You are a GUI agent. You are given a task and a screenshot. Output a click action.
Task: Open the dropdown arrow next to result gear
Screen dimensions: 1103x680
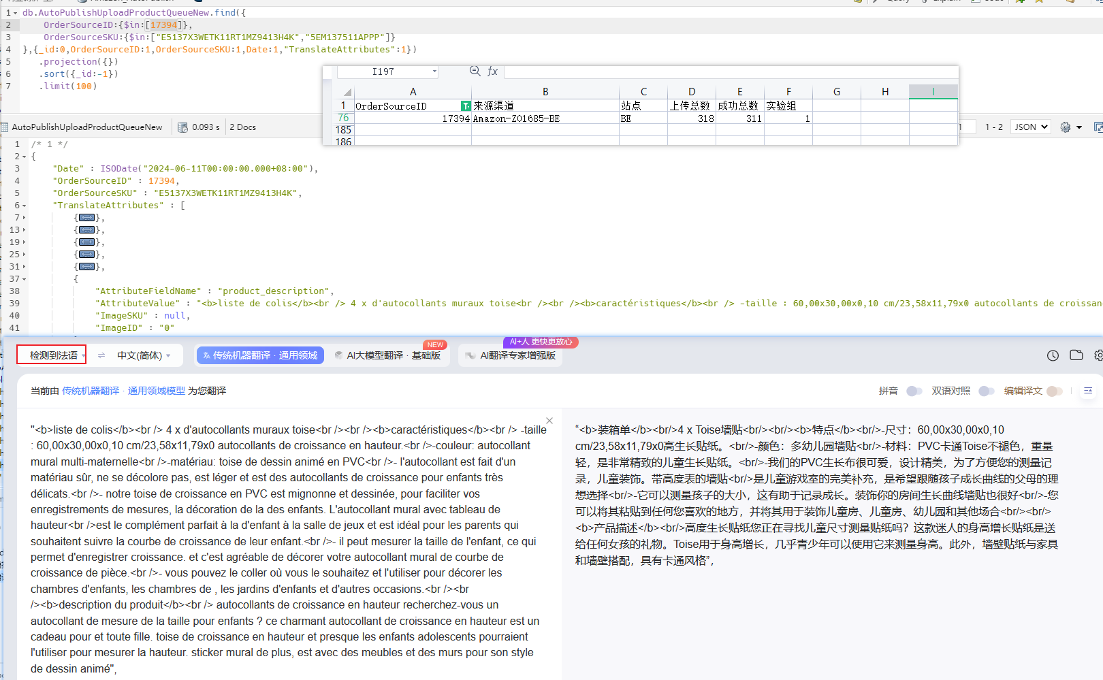[1079, 127]
